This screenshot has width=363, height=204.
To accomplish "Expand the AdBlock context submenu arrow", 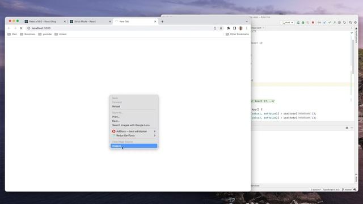I will pos(155,131).
